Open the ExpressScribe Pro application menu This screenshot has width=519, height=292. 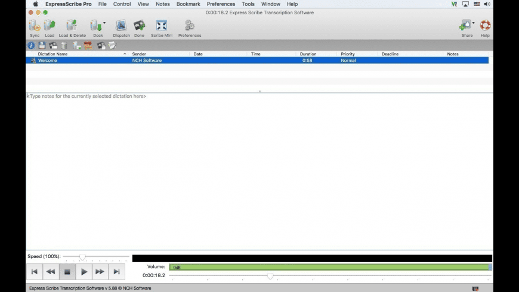(68, 4)
